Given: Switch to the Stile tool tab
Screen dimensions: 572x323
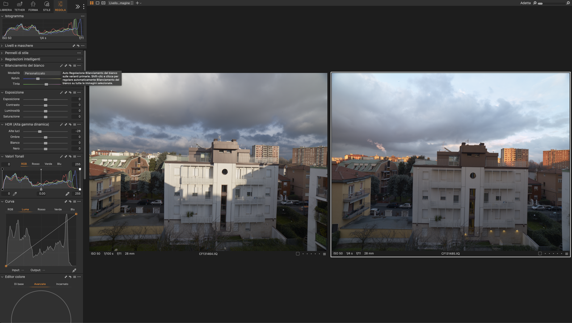Looking at the screenshot, I should point(46,6).
